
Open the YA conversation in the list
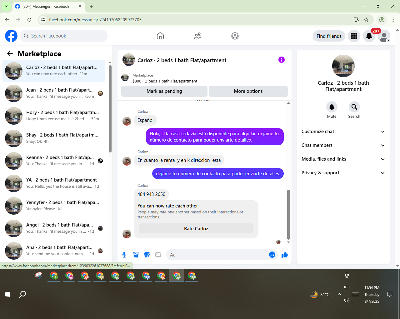tap(54, 183)
